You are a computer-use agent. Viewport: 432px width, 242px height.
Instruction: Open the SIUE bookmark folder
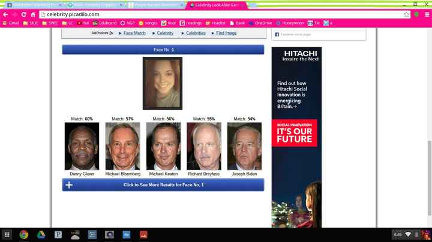coord(31,23)
